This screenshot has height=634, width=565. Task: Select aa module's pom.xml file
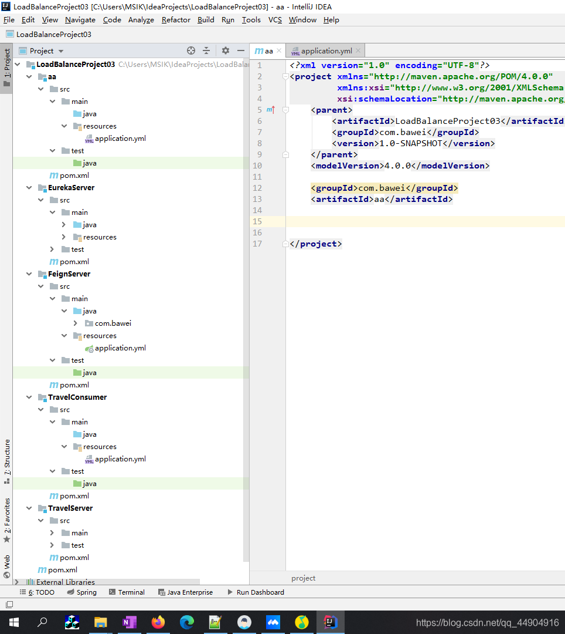(x=69, y=175)
